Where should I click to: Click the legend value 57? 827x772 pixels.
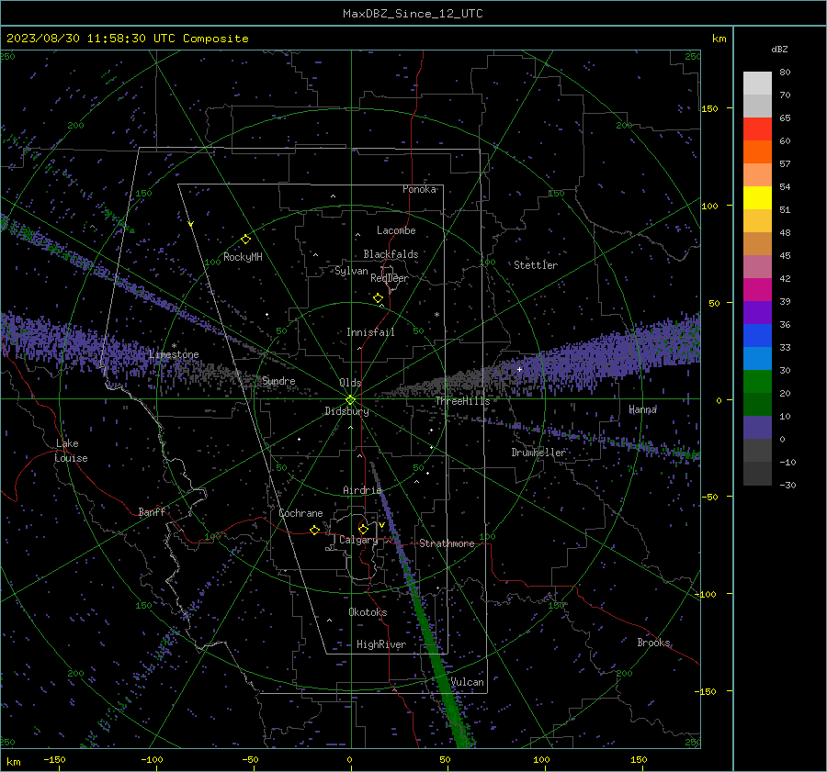pos(786,164)
